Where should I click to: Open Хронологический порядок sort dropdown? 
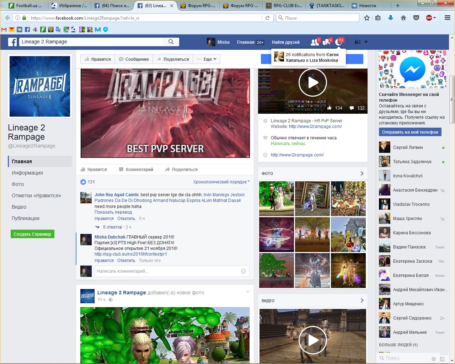point(221,182)
